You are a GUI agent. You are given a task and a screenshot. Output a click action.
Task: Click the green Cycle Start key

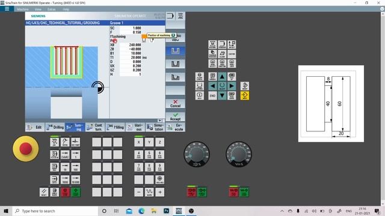76,192
